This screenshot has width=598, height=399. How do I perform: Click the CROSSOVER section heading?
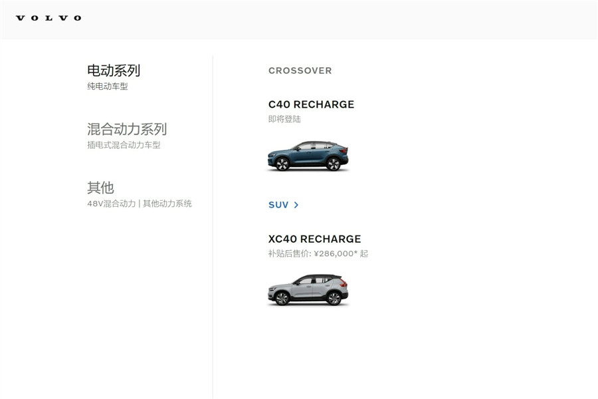[300, 70]
